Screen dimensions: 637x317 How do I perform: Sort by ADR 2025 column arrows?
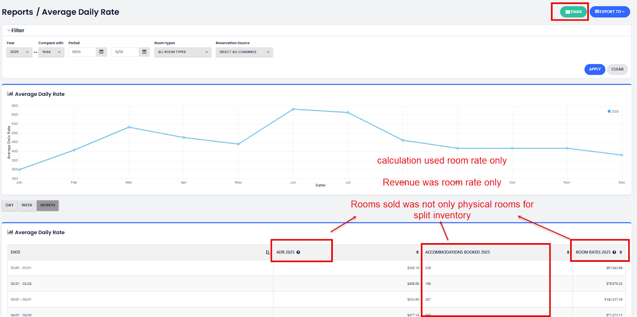click(x=417, y=252)
